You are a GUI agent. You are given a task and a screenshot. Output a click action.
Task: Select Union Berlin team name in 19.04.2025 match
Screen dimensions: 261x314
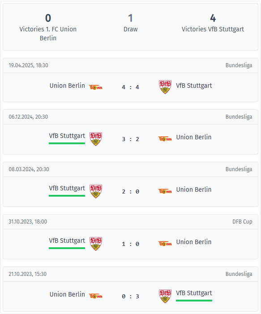point(67,86)
